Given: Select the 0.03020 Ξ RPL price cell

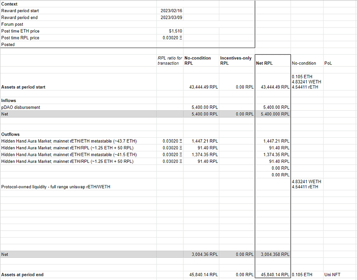Looking at the screenshot, I should click(x=171, y=38).
